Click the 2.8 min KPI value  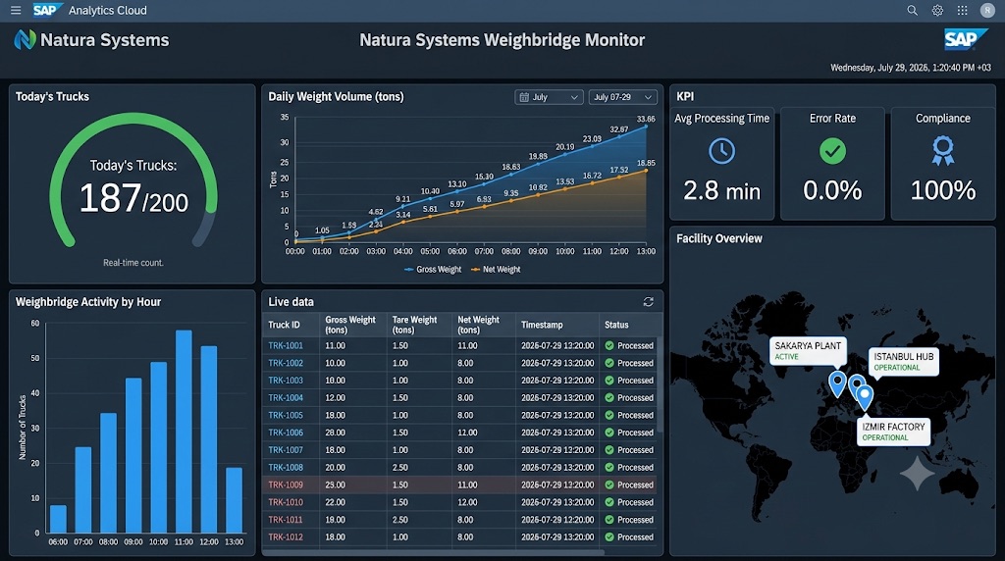click(x=721, y=191)
